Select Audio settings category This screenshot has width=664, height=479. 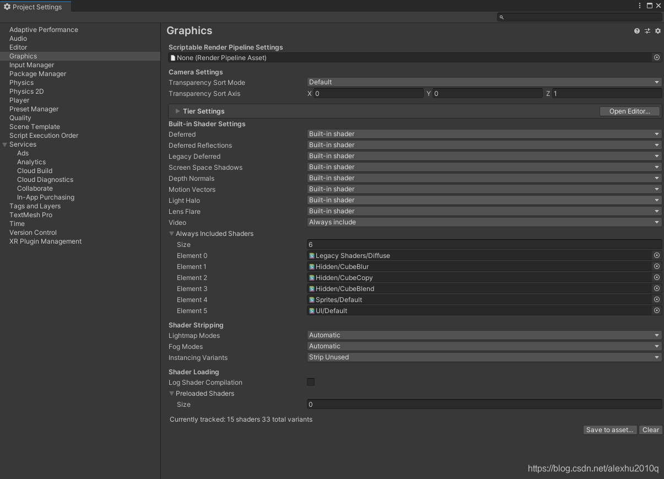(18, 39)
